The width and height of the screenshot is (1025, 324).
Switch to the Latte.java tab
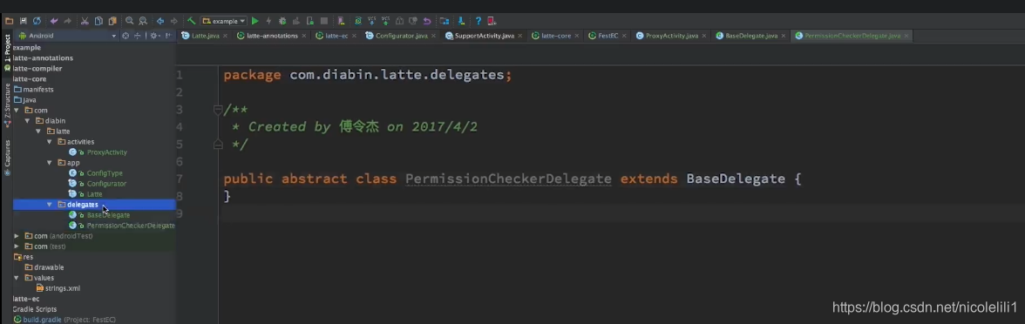(x=205, y=36)
